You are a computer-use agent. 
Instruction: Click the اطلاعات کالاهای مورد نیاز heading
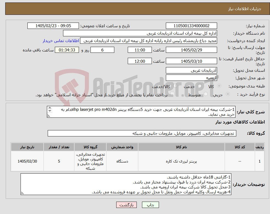point(240,122)
